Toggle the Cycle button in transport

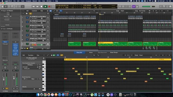coord(53,6)
